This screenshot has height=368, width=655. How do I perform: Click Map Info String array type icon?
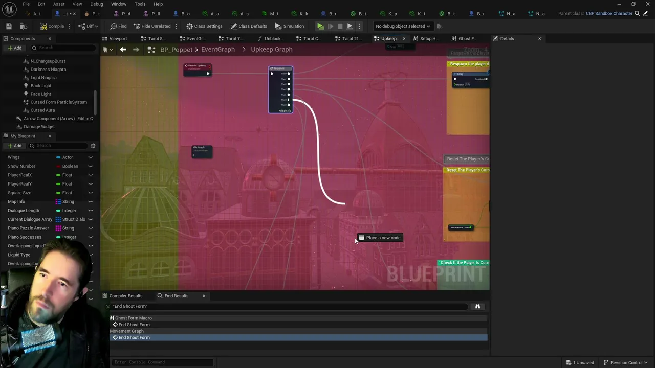pos(58,202)
